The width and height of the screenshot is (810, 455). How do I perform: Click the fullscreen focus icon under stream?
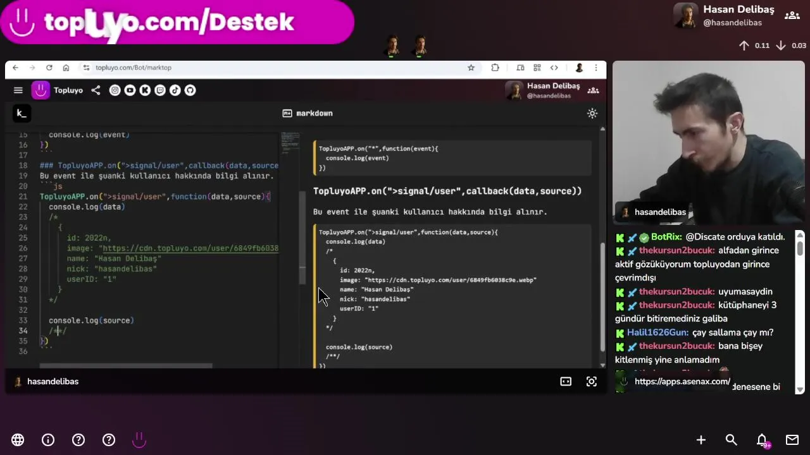click(x=591, y=382)
